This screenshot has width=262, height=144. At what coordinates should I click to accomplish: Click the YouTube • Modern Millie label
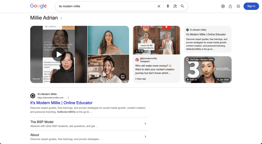pyautogui.click(x=200, y=59)
